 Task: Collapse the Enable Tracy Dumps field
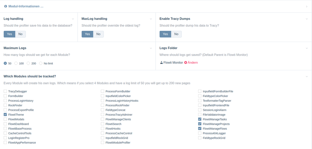point(307,19)
